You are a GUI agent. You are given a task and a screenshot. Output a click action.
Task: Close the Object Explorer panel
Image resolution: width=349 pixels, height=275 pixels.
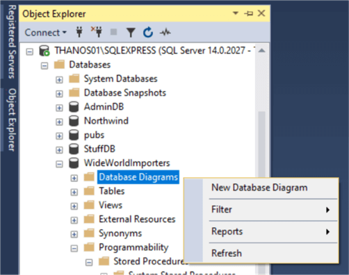(x=261, y=13)
